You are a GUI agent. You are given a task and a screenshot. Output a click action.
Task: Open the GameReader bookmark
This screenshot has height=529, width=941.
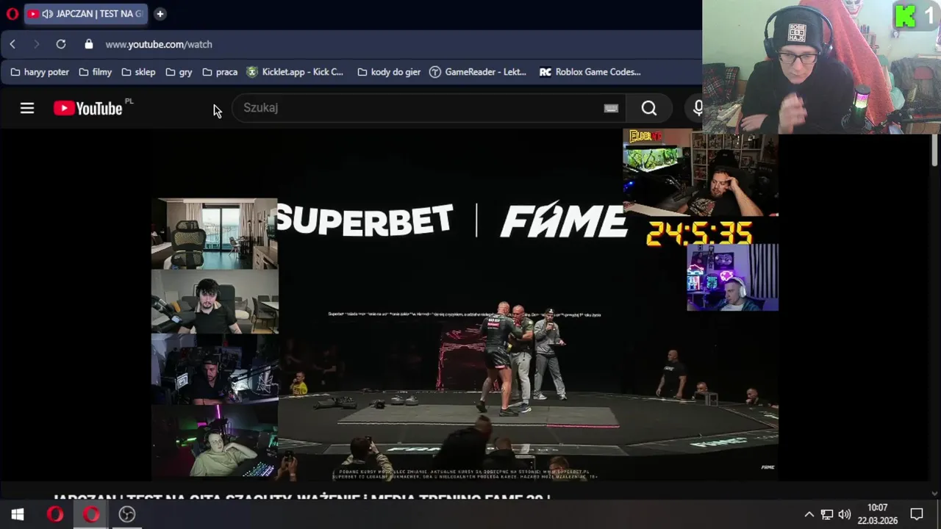478,72
